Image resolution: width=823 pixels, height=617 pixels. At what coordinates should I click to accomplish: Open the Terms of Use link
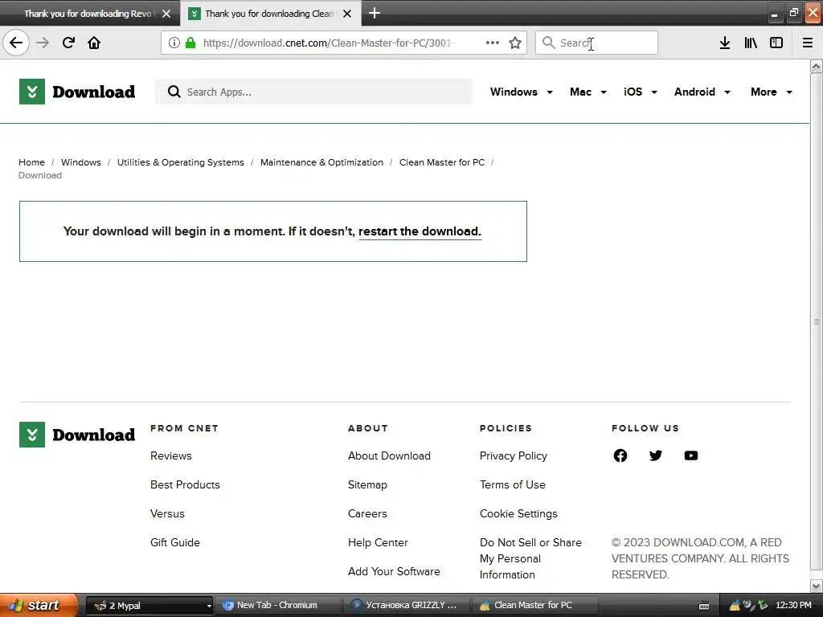pos(512,484)
